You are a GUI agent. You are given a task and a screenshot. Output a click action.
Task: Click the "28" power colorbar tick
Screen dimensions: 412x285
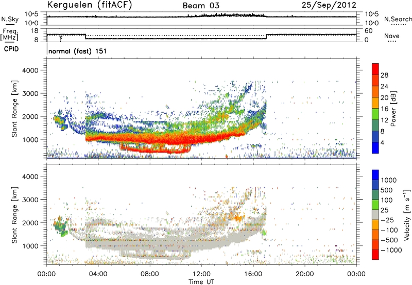click(384, 75)
